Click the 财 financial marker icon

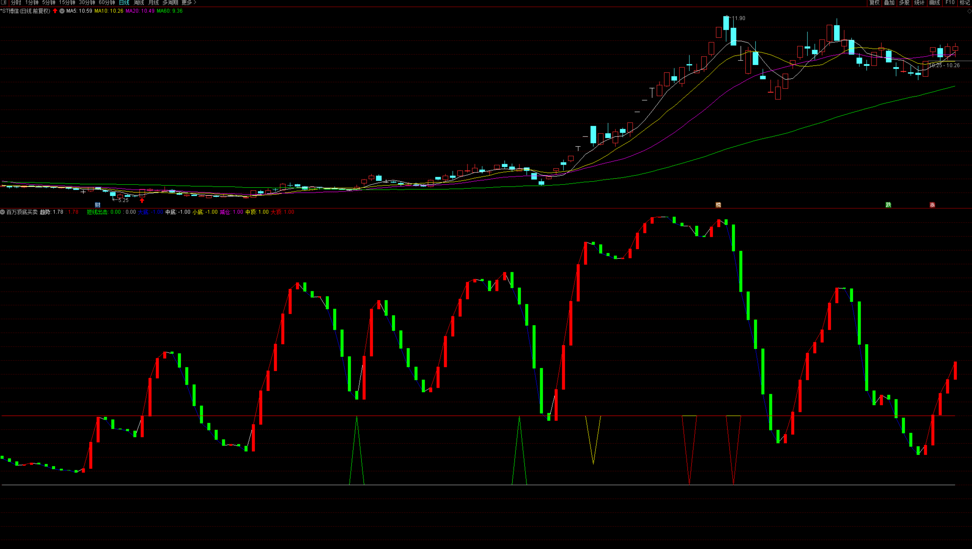click(98, 205)
